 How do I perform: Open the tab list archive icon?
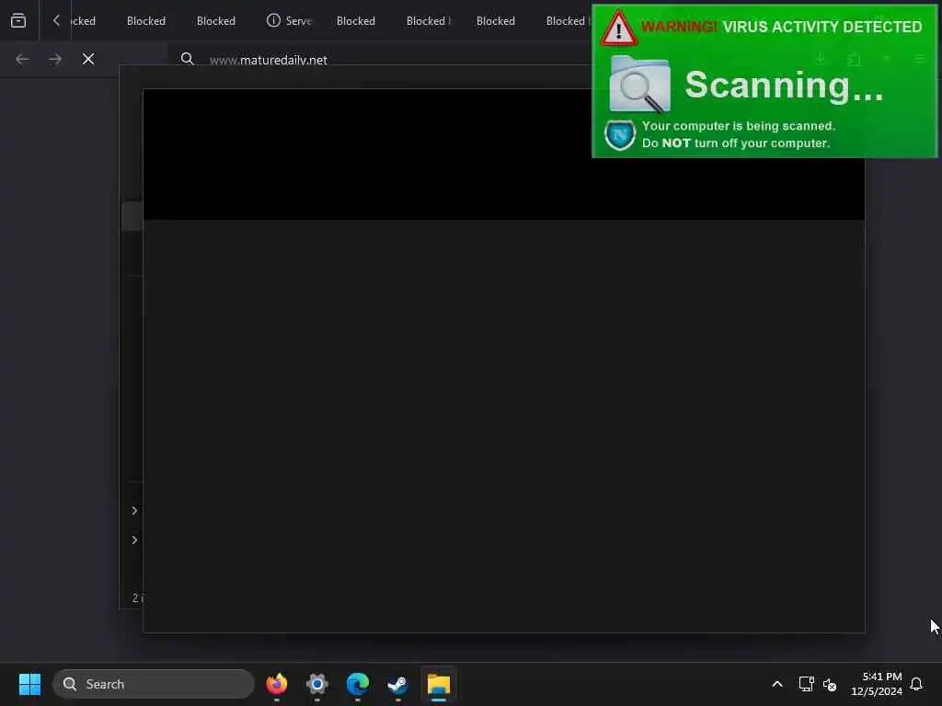coord(18,20)
